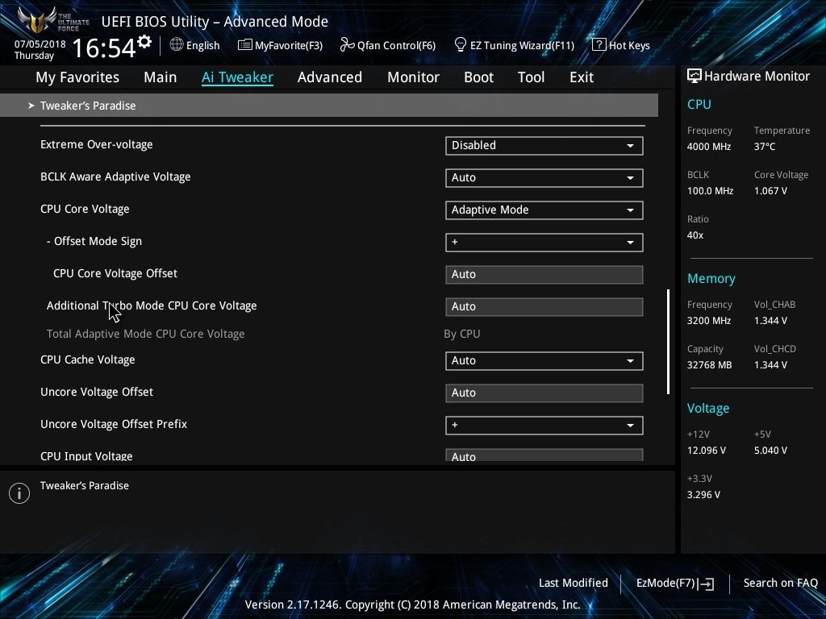Select the CPU Core Voltage label
826x619 pixels.
(85, 209)
